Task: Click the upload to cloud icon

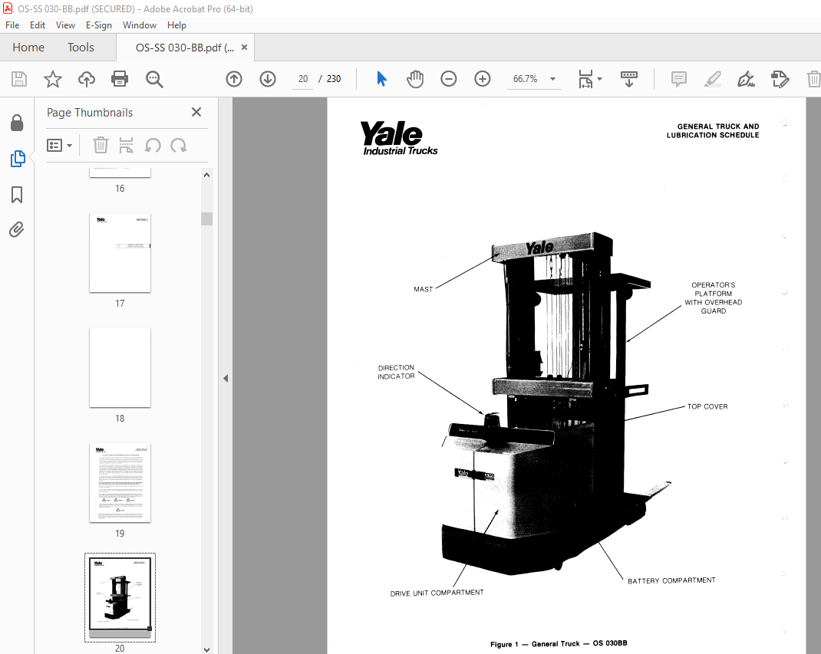Action: [x=87, y=79]
